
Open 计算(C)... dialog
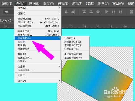(38, 61)
